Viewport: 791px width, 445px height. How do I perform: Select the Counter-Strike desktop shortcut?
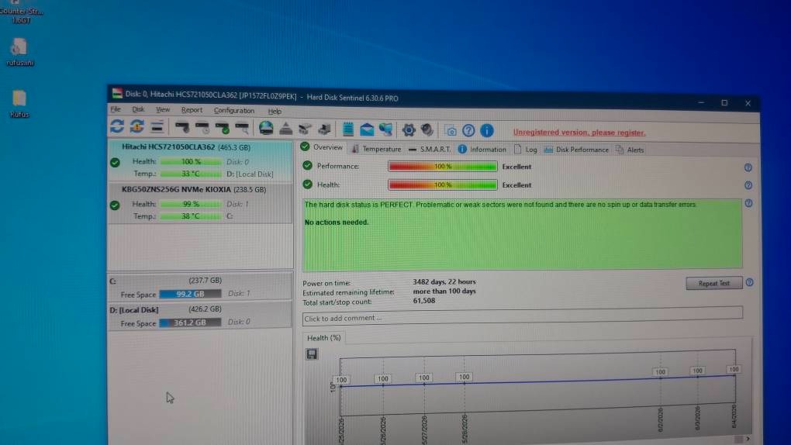(x=21, y=12)
